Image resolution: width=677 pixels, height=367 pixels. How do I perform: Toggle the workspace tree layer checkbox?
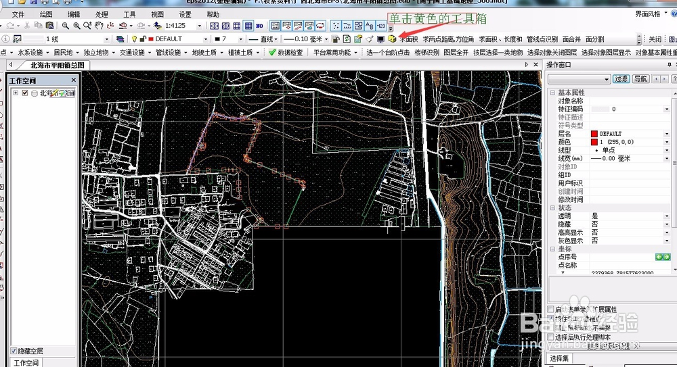pyautogui.click(x=26, y=93)
